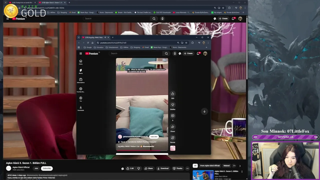This screenshot has width=320, height=180.
Task: Dislike the Short in the front window
Action: point(172,105)
